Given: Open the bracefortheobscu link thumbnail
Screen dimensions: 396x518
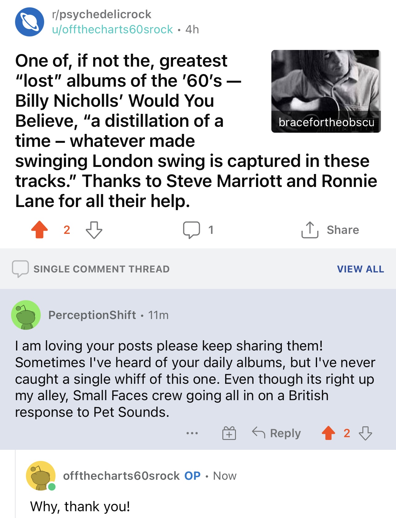Looking at the screenshot, I should [326, 91].
